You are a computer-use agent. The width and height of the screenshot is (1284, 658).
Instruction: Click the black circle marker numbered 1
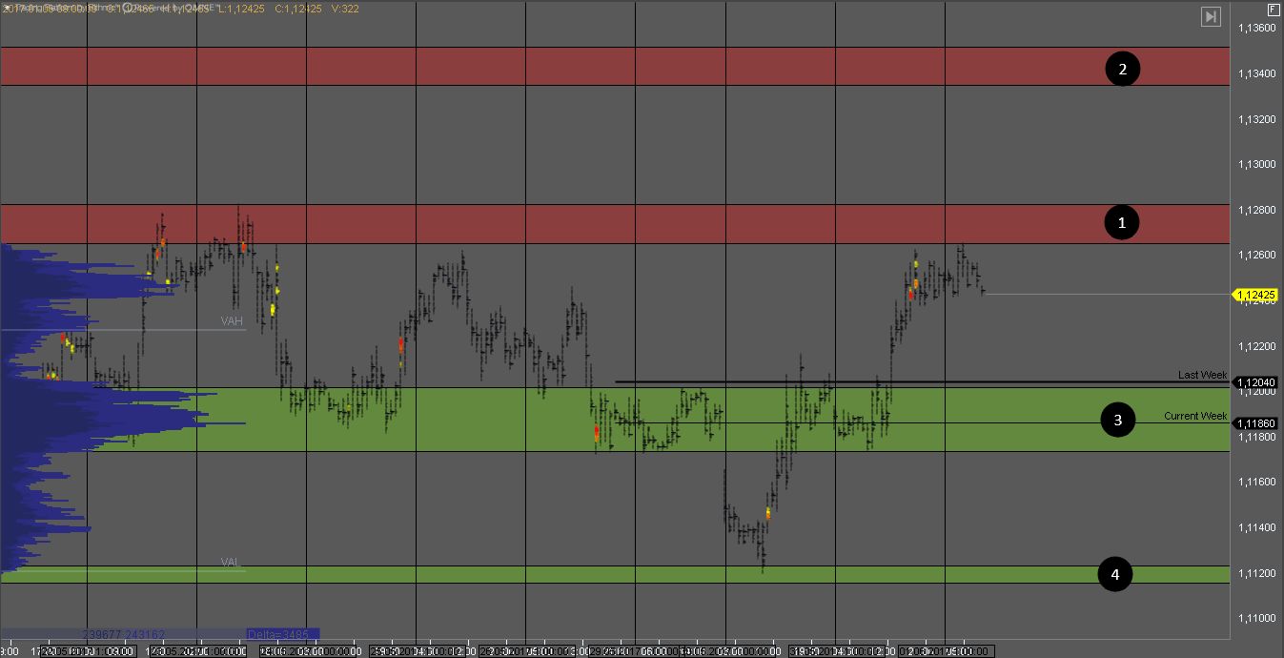(x=1122, y=223)
